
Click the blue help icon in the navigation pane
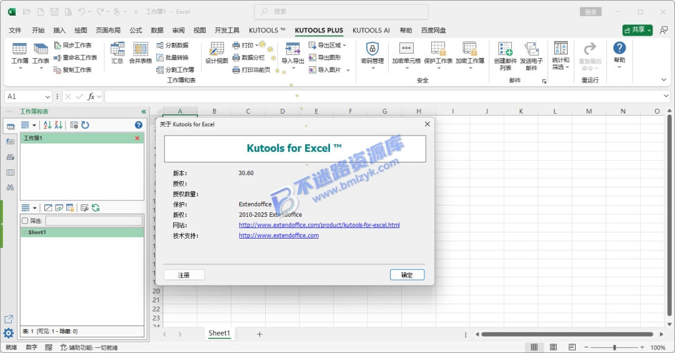[x=138, y=125]
